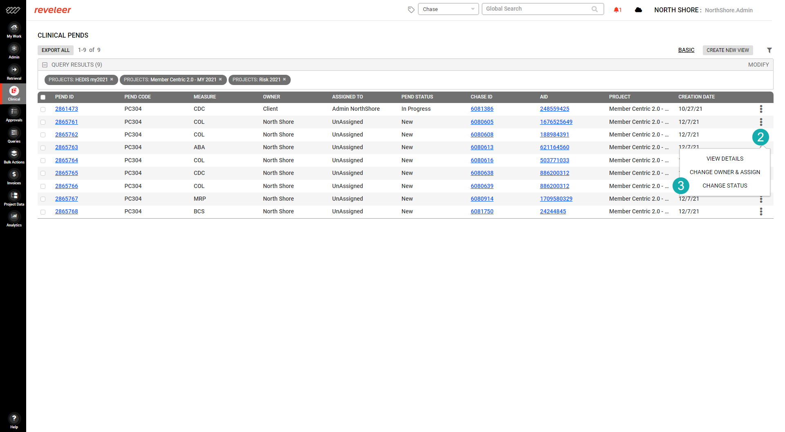
Task: Open Bulk Actions in the sidebar
Action: (x=14, y=157)
